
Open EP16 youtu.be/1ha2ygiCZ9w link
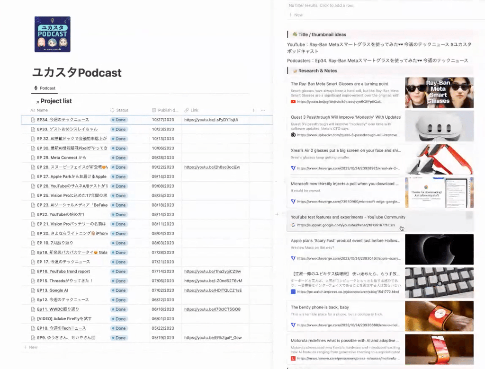coord(213,272)
